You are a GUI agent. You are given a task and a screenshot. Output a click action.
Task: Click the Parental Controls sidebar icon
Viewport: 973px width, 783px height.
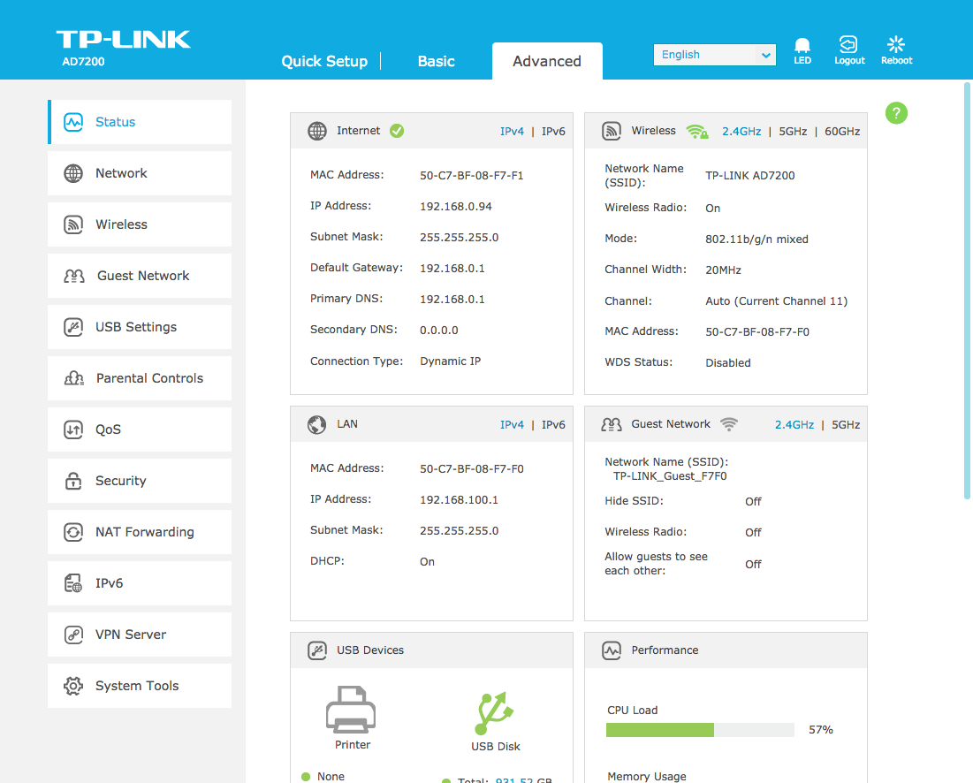pos(74,378)
